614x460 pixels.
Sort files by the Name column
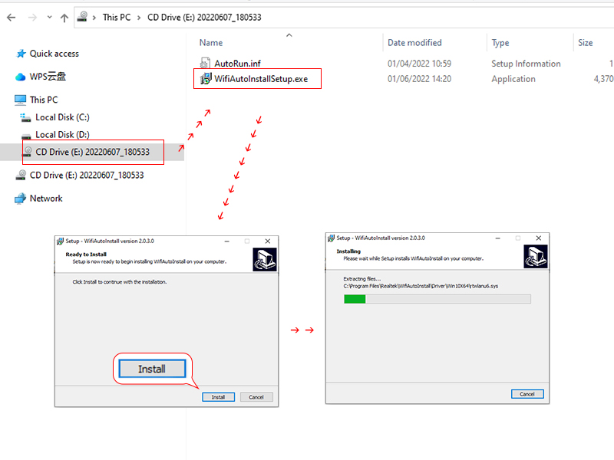(x=210, y=43)
